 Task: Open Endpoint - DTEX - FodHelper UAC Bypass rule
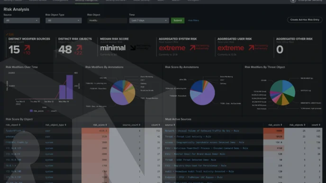click(194, 177)
